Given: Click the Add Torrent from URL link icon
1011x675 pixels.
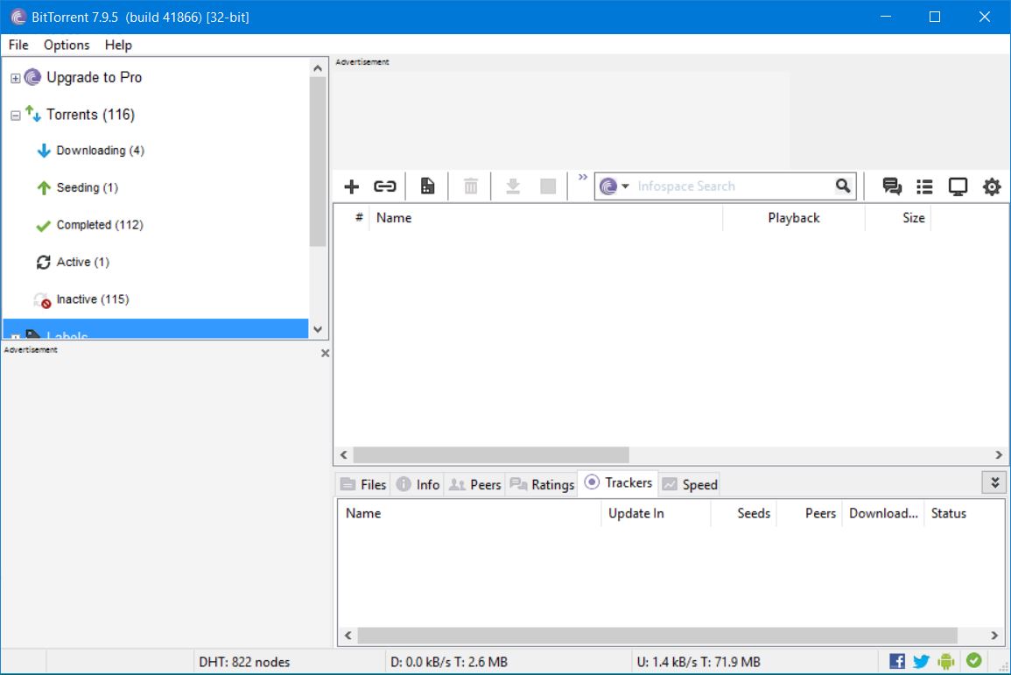Looking at the screenshot, I should click(x=385, y=186).
